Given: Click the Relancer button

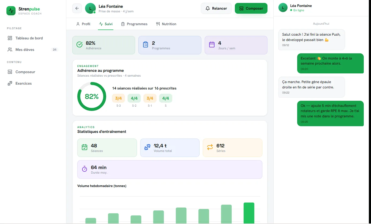Looking at the screenshot, I should click(216, 8).
